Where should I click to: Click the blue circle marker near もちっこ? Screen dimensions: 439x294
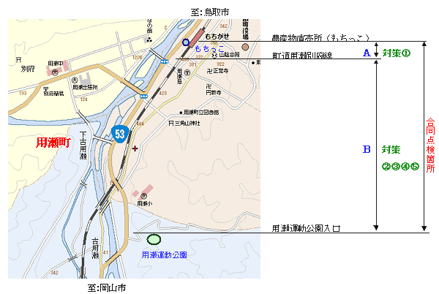pos(187,42)
